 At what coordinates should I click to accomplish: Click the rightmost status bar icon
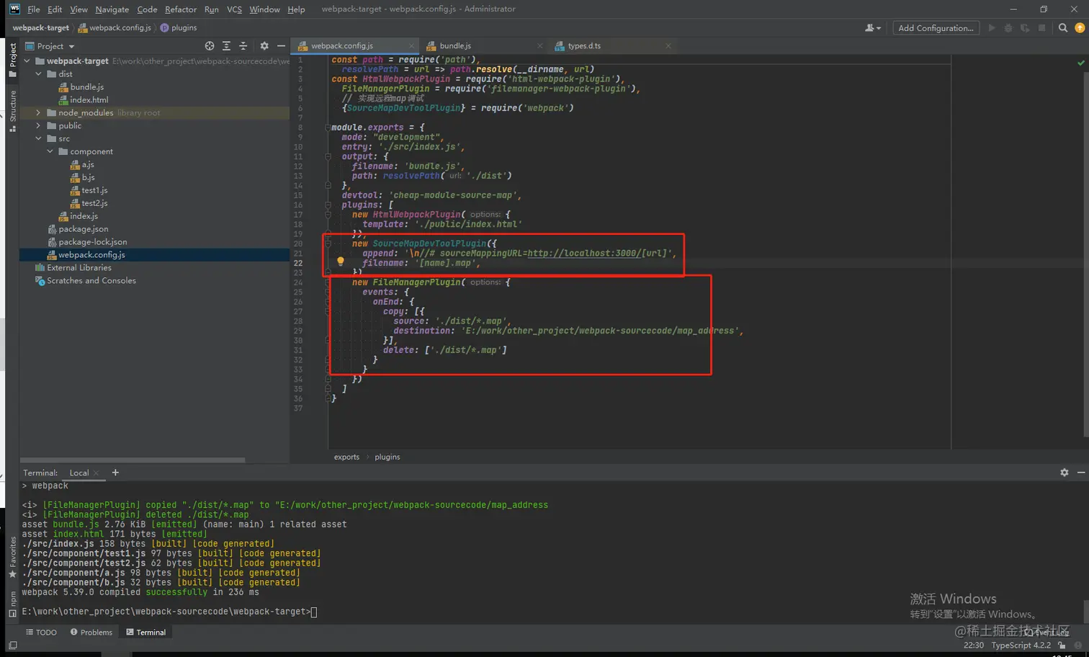tap(1078, 645)
